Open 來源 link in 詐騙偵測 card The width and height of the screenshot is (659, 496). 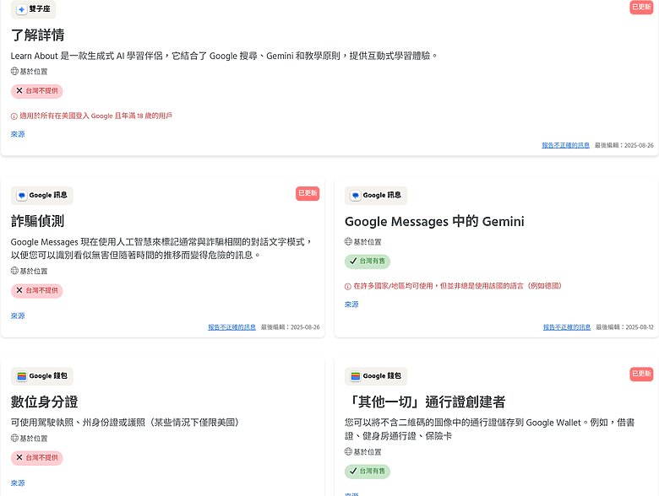coord(18,316)
